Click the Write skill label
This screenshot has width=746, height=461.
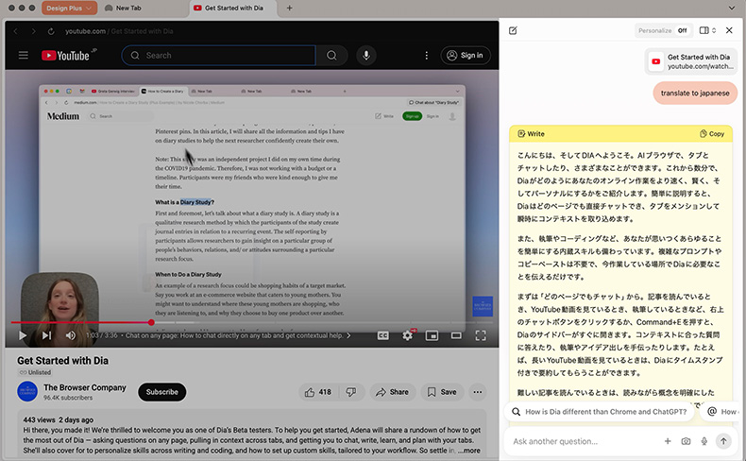(x=531, y=134)
